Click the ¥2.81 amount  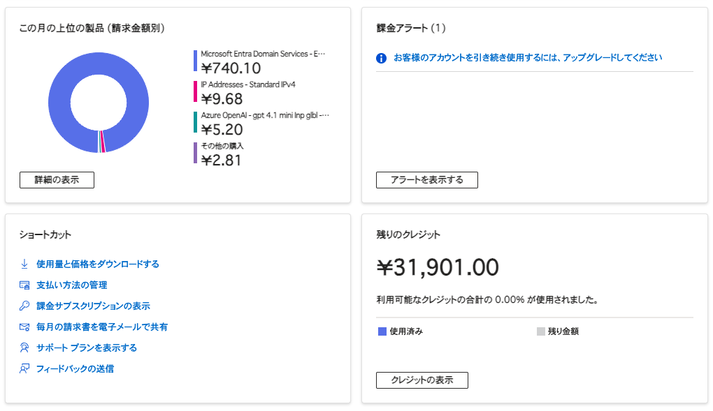[221, 160]
